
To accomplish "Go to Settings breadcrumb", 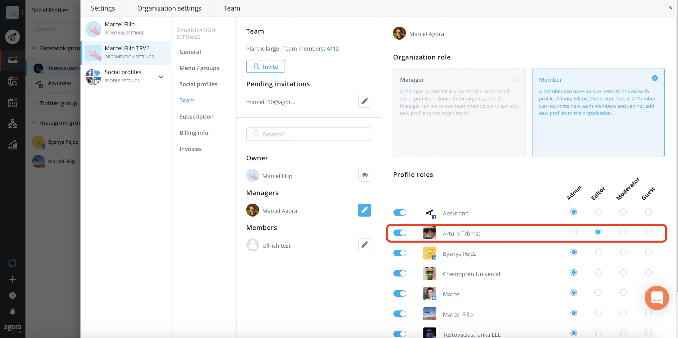I will pyautogui.click(x=103, y=8).
